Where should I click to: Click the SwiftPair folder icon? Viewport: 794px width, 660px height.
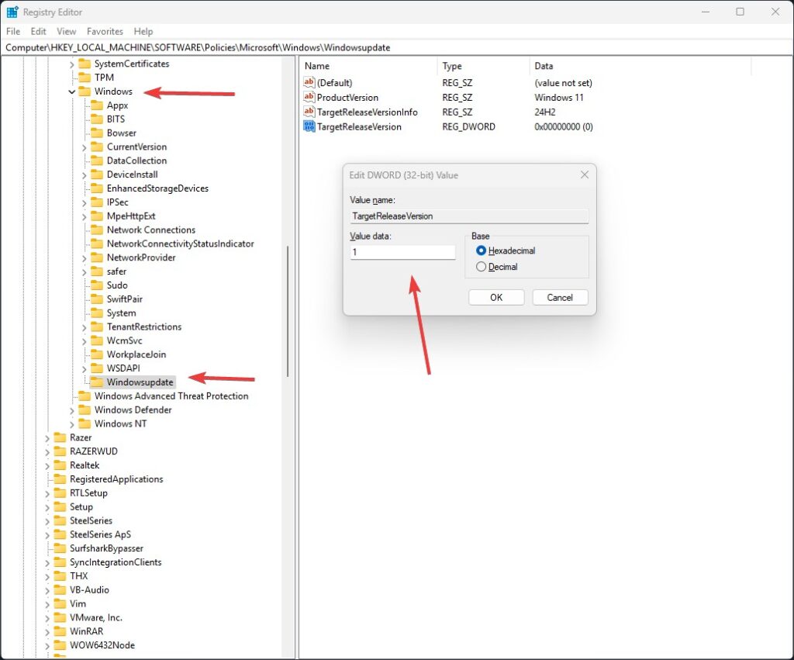pyautogui.click(x=97, y=299)
